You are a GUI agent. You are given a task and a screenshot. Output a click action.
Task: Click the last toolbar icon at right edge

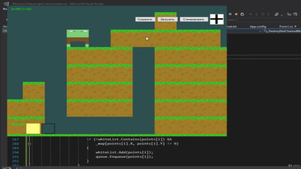pyautogui.click(x=295, y=14)
